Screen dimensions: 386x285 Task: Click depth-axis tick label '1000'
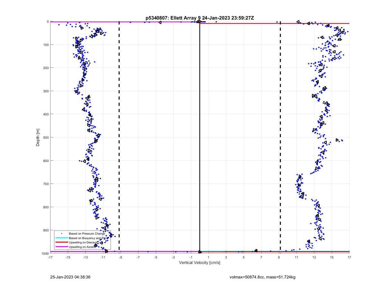(x=45, y=253)
